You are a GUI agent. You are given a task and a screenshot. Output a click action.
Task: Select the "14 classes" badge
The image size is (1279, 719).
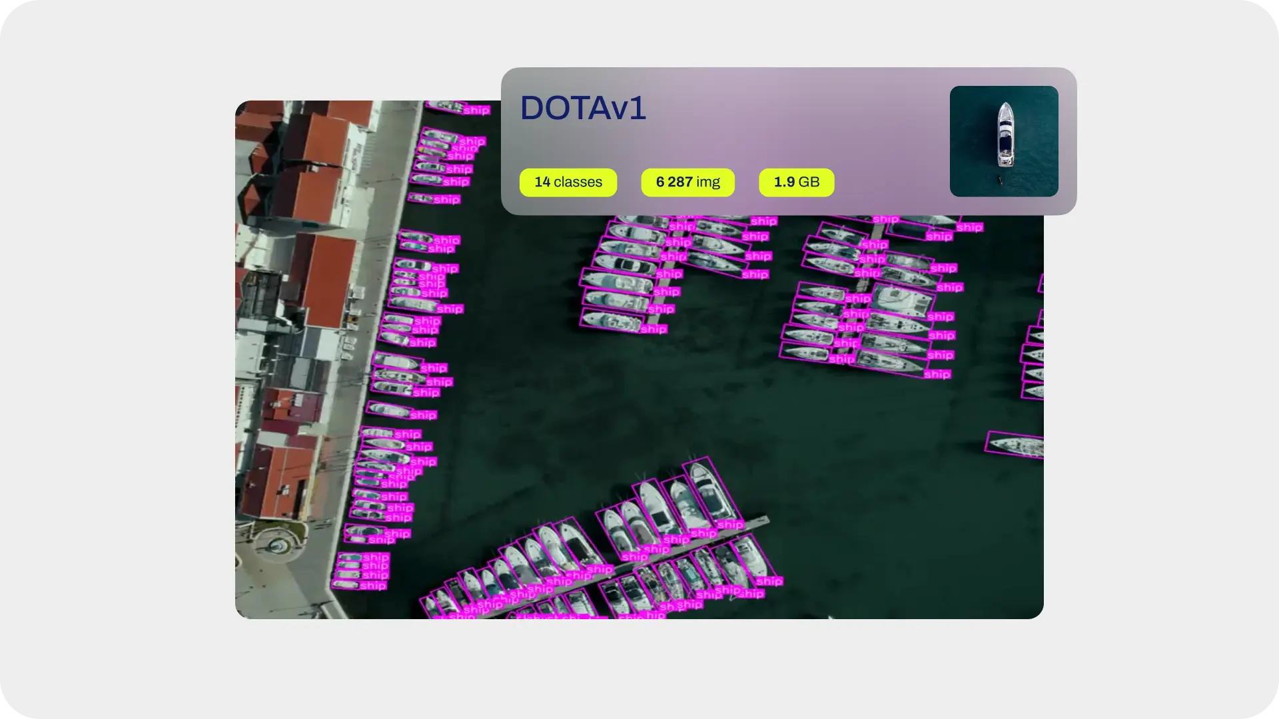pyautogui.click(x=568, y=182)
